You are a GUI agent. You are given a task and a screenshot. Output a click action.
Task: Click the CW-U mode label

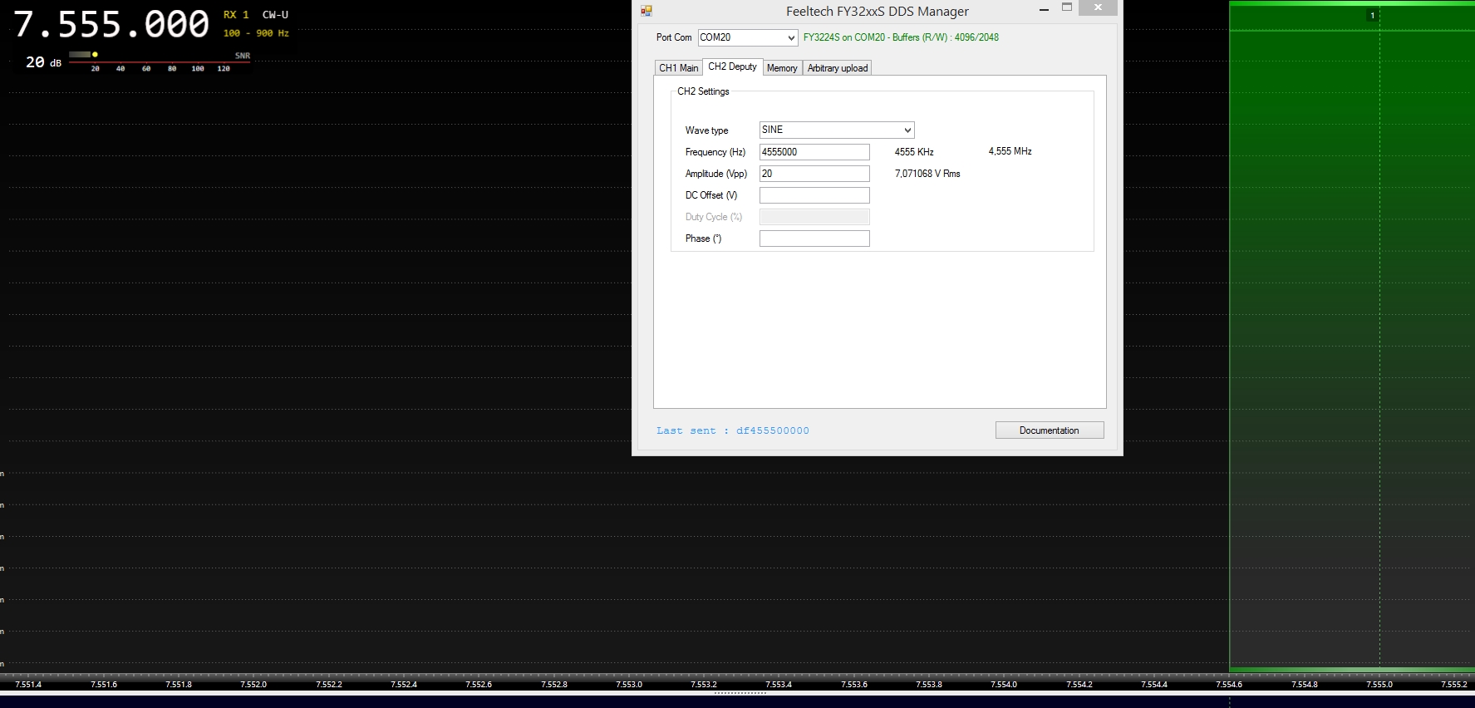pyautogui.click(x=275, y=15)
